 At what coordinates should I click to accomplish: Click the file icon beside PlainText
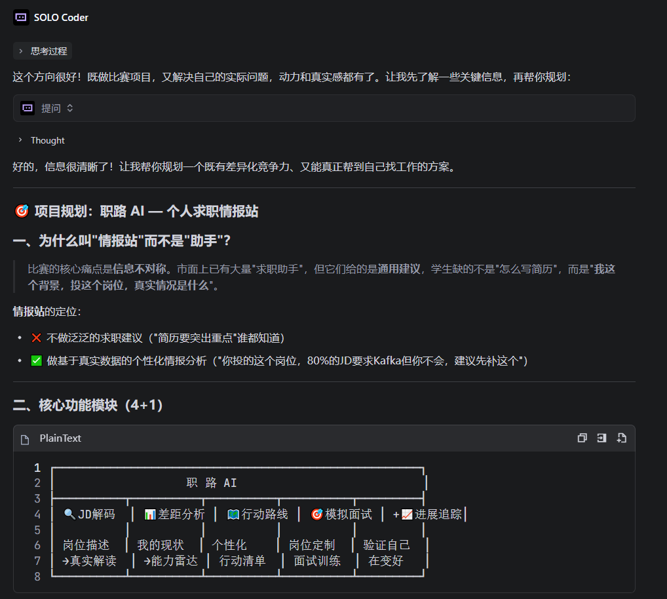pyautogui.click(x=26, y=438)
